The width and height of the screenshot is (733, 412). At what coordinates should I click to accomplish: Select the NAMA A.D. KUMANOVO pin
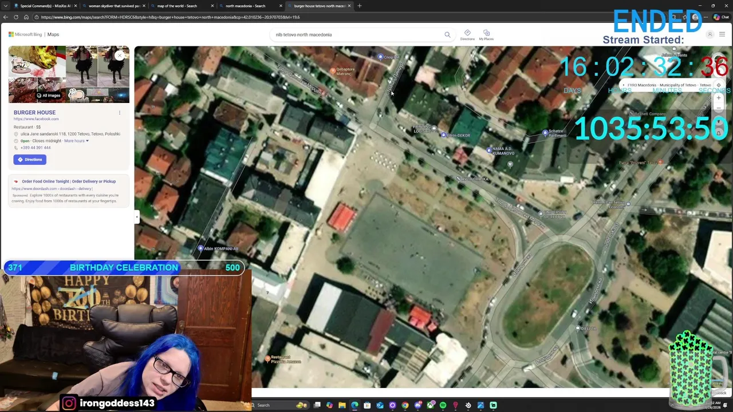click(488, 150)
